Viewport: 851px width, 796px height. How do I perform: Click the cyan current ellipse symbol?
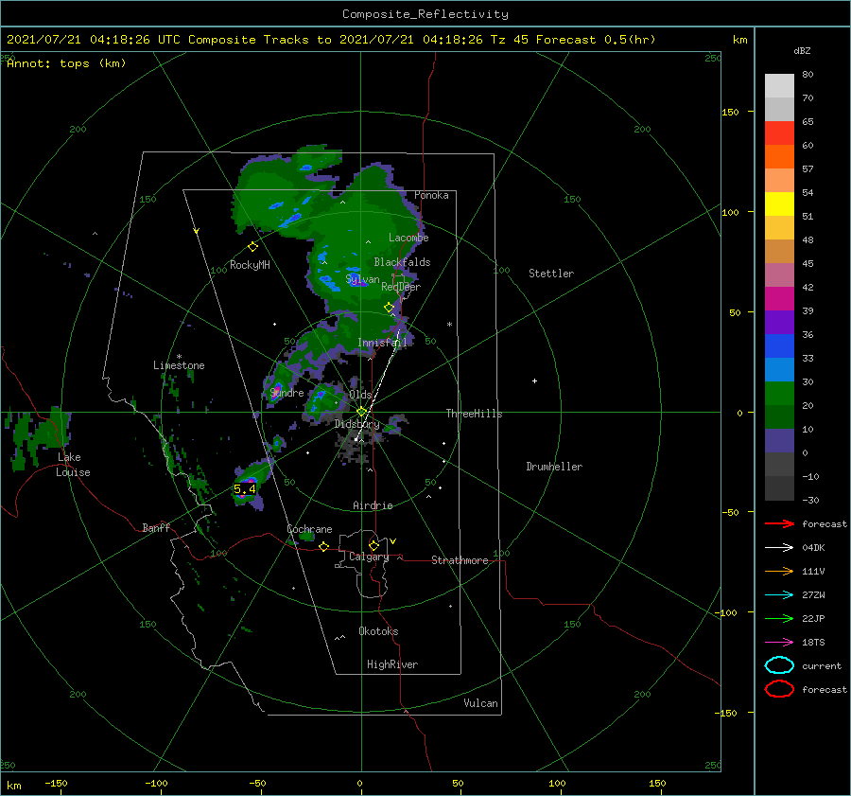coord(779,665)
